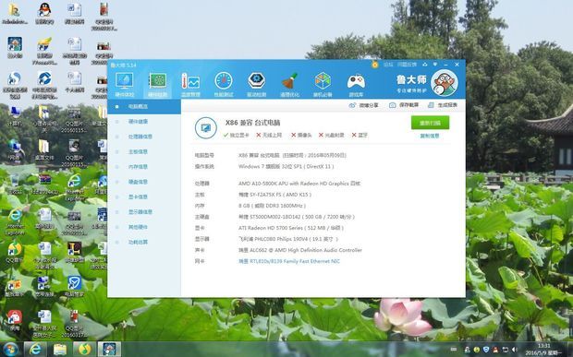The height and width of the screenshot is (357, 573).
Task: Click the volume icon in system tray
Action: click(515, 350)
